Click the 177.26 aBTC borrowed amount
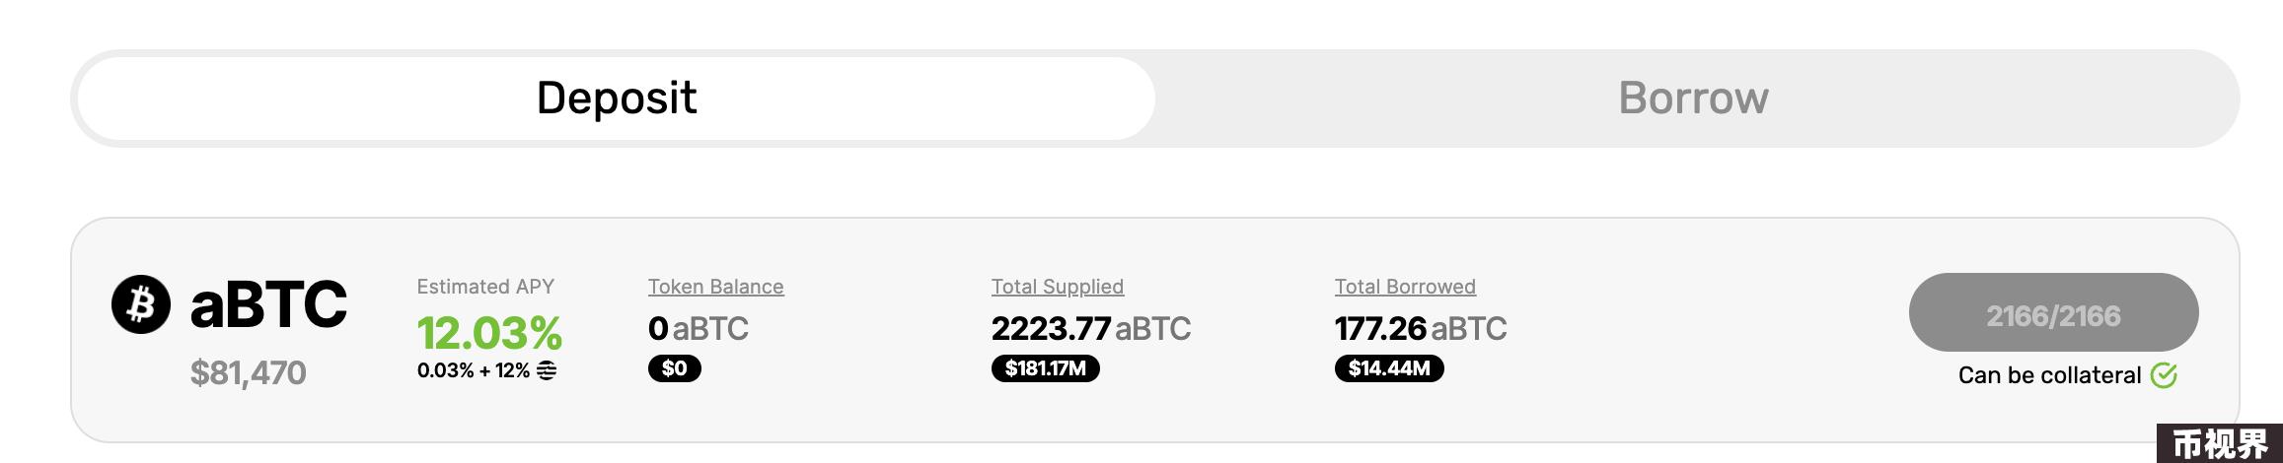Image resolution: width=2283 pixels, height=463 pixels. coord(1420,328)
